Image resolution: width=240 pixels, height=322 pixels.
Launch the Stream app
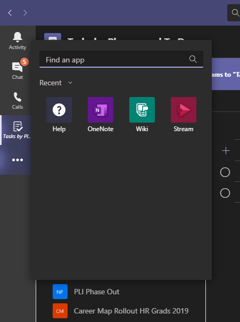click(x=184, y=115)
